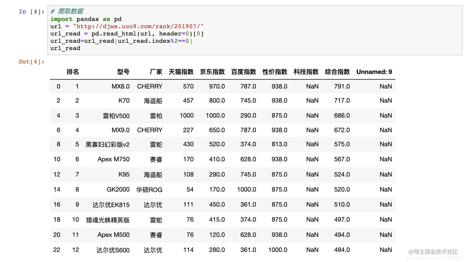Click the 天猫指数 column header

coord(181,72)
